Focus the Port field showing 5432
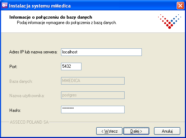This screenshot has height=138, width=186. click(71, 66)
